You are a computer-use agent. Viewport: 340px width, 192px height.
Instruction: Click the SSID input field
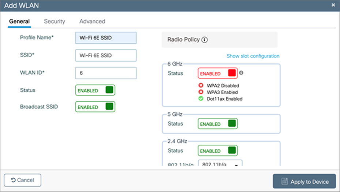pos(106,55)
